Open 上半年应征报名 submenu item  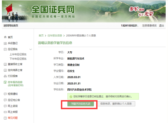(18, 54)
